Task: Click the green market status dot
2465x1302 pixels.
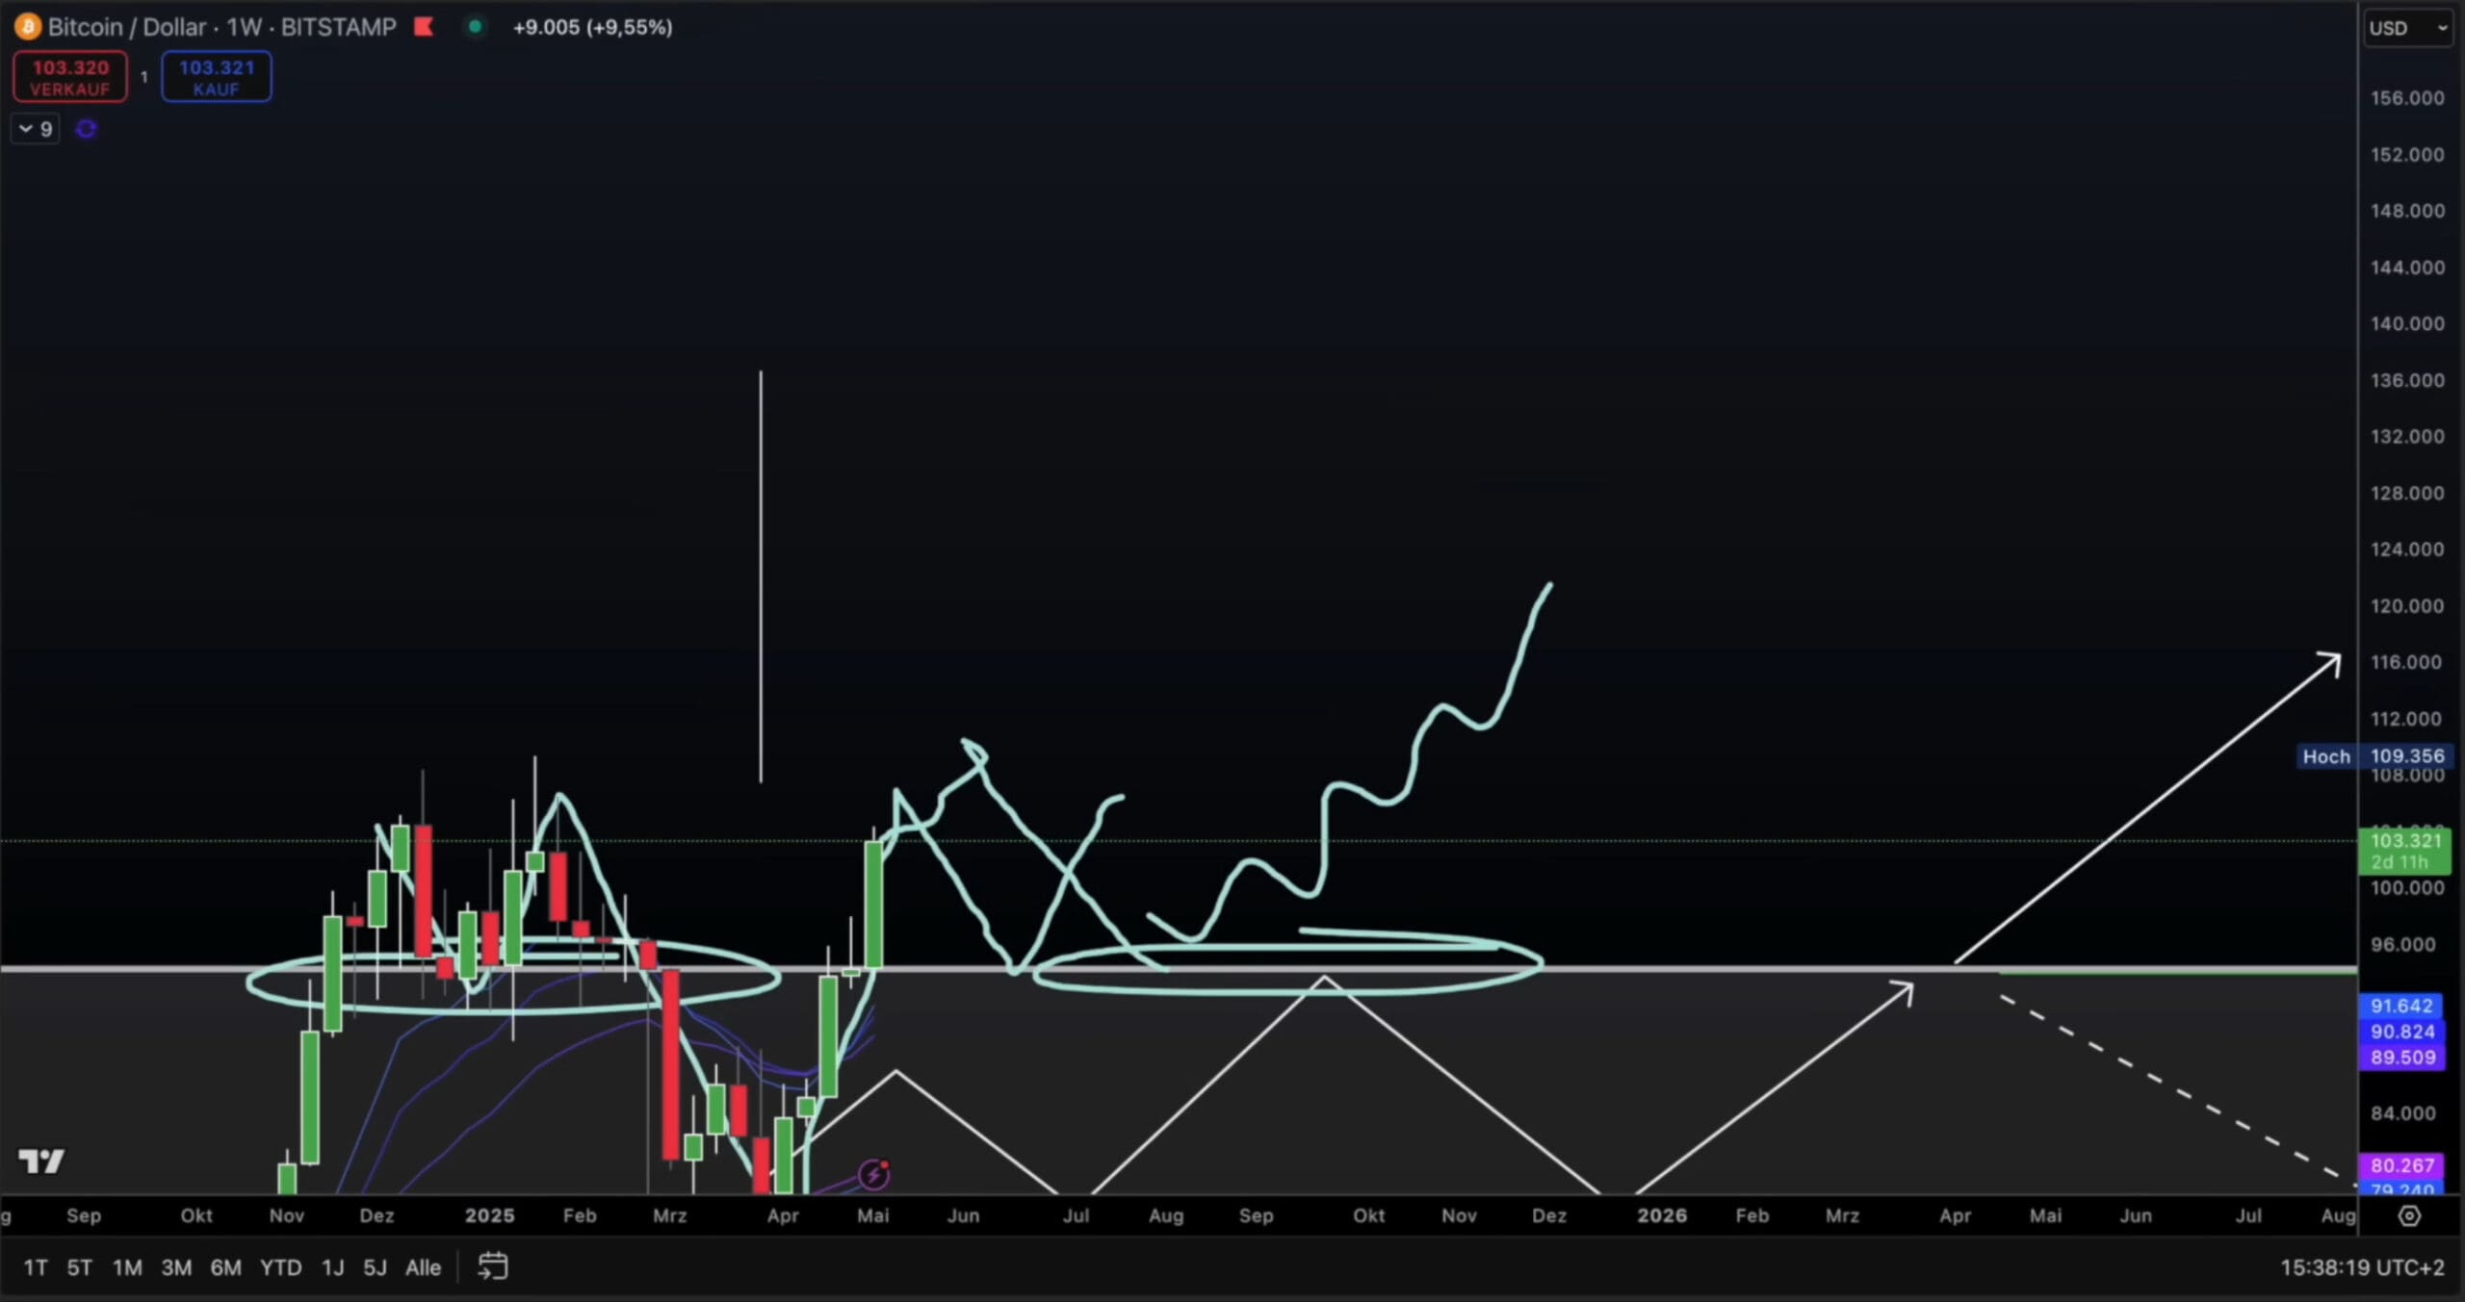Action: click(475, 27)
